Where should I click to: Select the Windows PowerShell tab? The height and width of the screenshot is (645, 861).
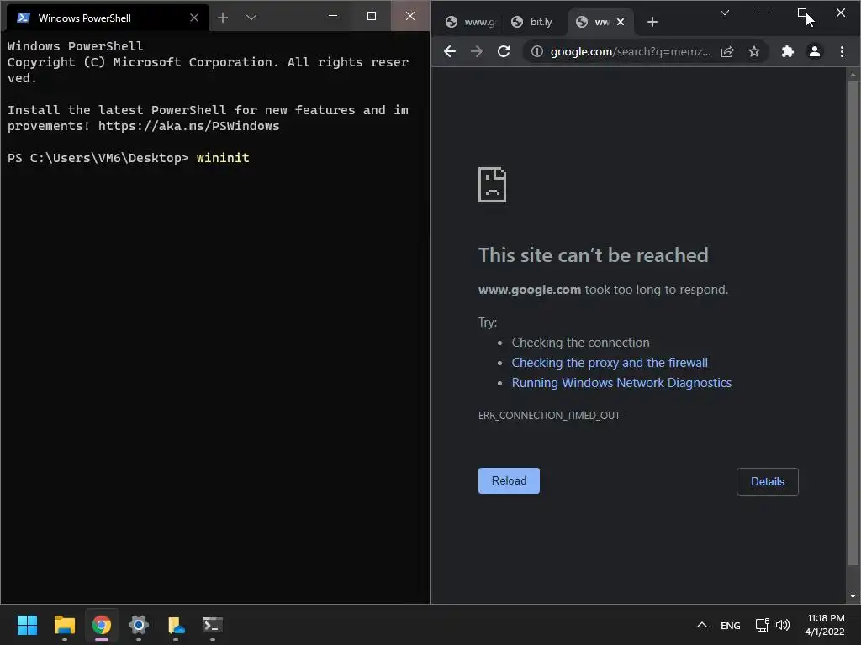pyautogui.click(x=107, y=18)
